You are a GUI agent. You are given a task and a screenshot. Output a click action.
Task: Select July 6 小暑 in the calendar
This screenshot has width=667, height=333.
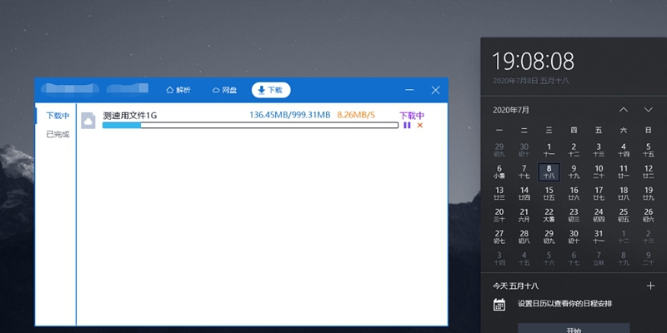[499, 172]
